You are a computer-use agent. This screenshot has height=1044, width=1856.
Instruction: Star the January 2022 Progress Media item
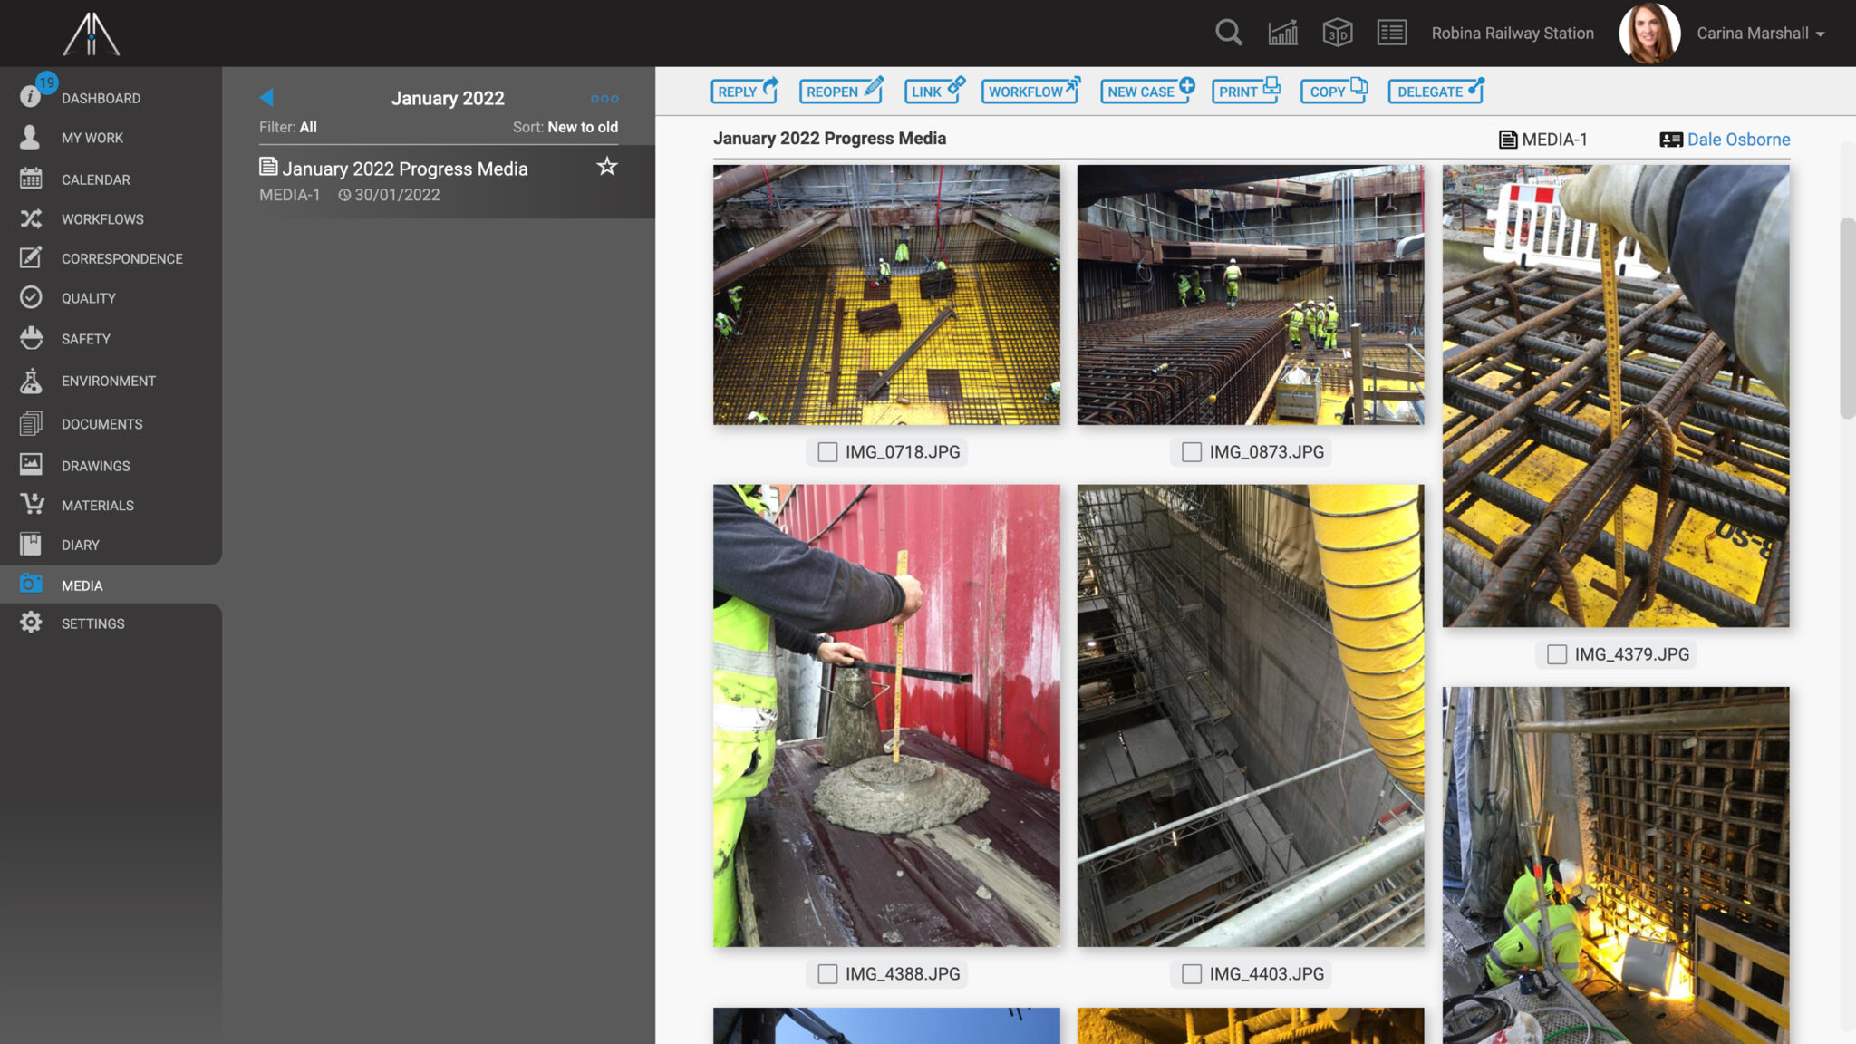click(x=607, y=166)
